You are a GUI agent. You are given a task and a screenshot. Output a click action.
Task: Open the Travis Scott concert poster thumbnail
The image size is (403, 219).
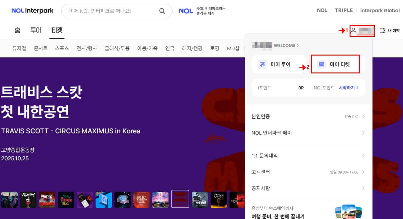click(x=180, y=199)
